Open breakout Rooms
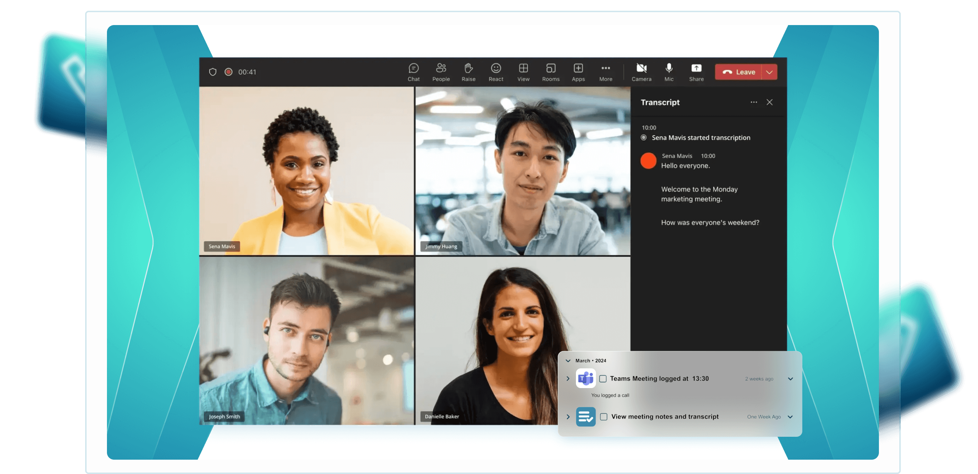The width and height of the screenshot is (978, 474). [x=551, y=72]
